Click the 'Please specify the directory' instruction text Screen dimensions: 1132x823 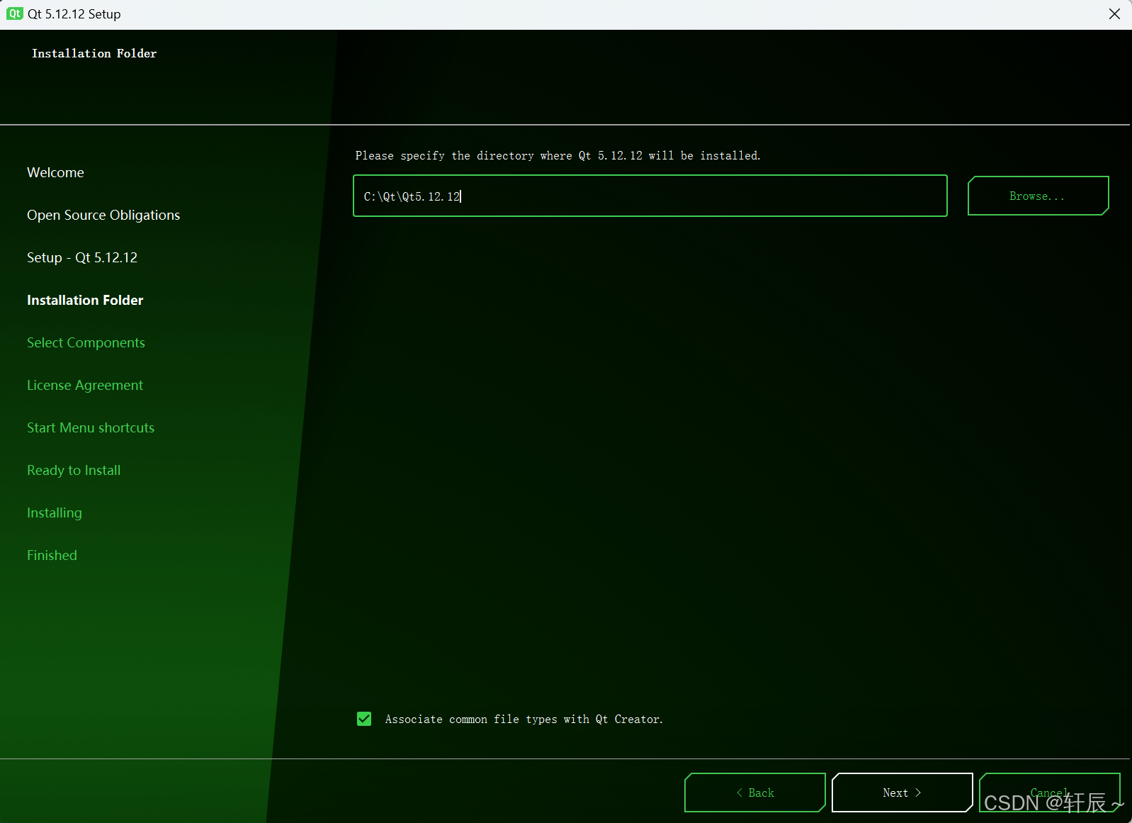coord(557,155)
